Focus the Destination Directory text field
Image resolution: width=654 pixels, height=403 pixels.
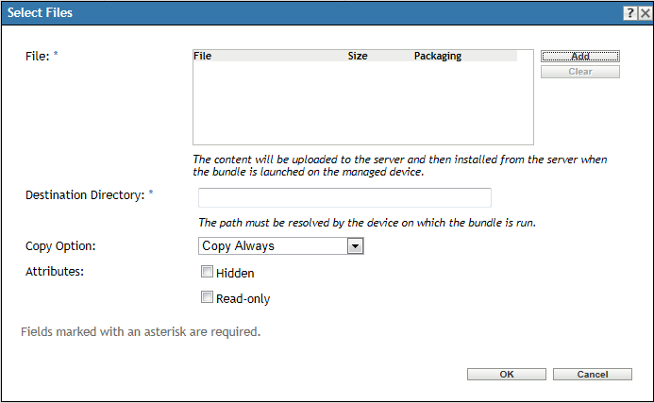pyautogui.click(x=344, y=197)
